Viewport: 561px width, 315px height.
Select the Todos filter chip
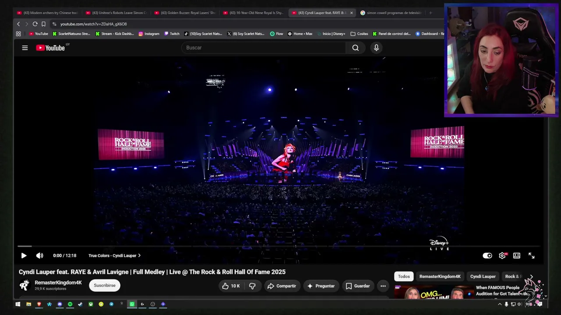[404, 276]
